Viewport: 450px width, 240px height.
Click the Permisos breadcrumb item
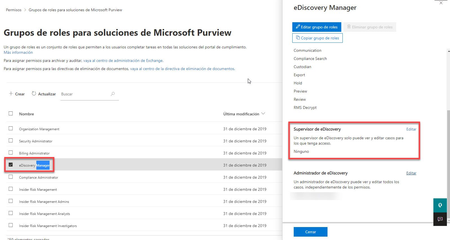point(14,10)
